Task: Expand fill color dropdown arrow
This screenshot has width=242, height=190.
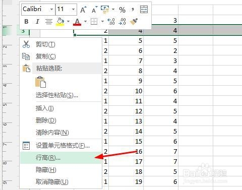Action: pos(68,22)
